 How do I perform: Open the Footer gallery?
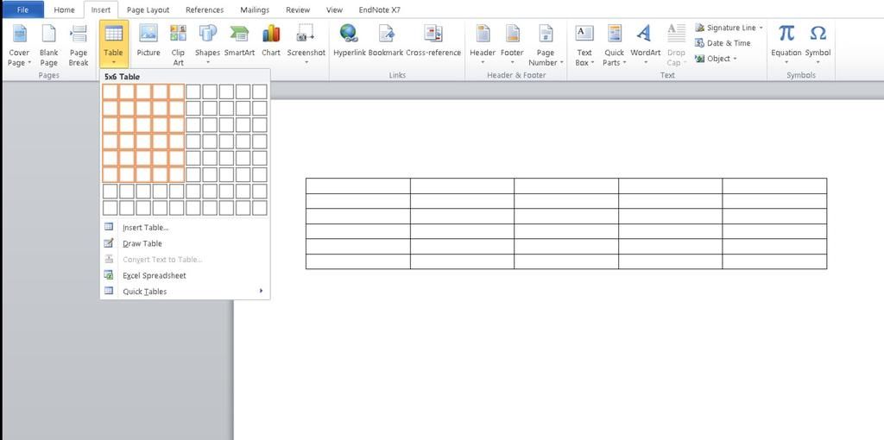512,45
